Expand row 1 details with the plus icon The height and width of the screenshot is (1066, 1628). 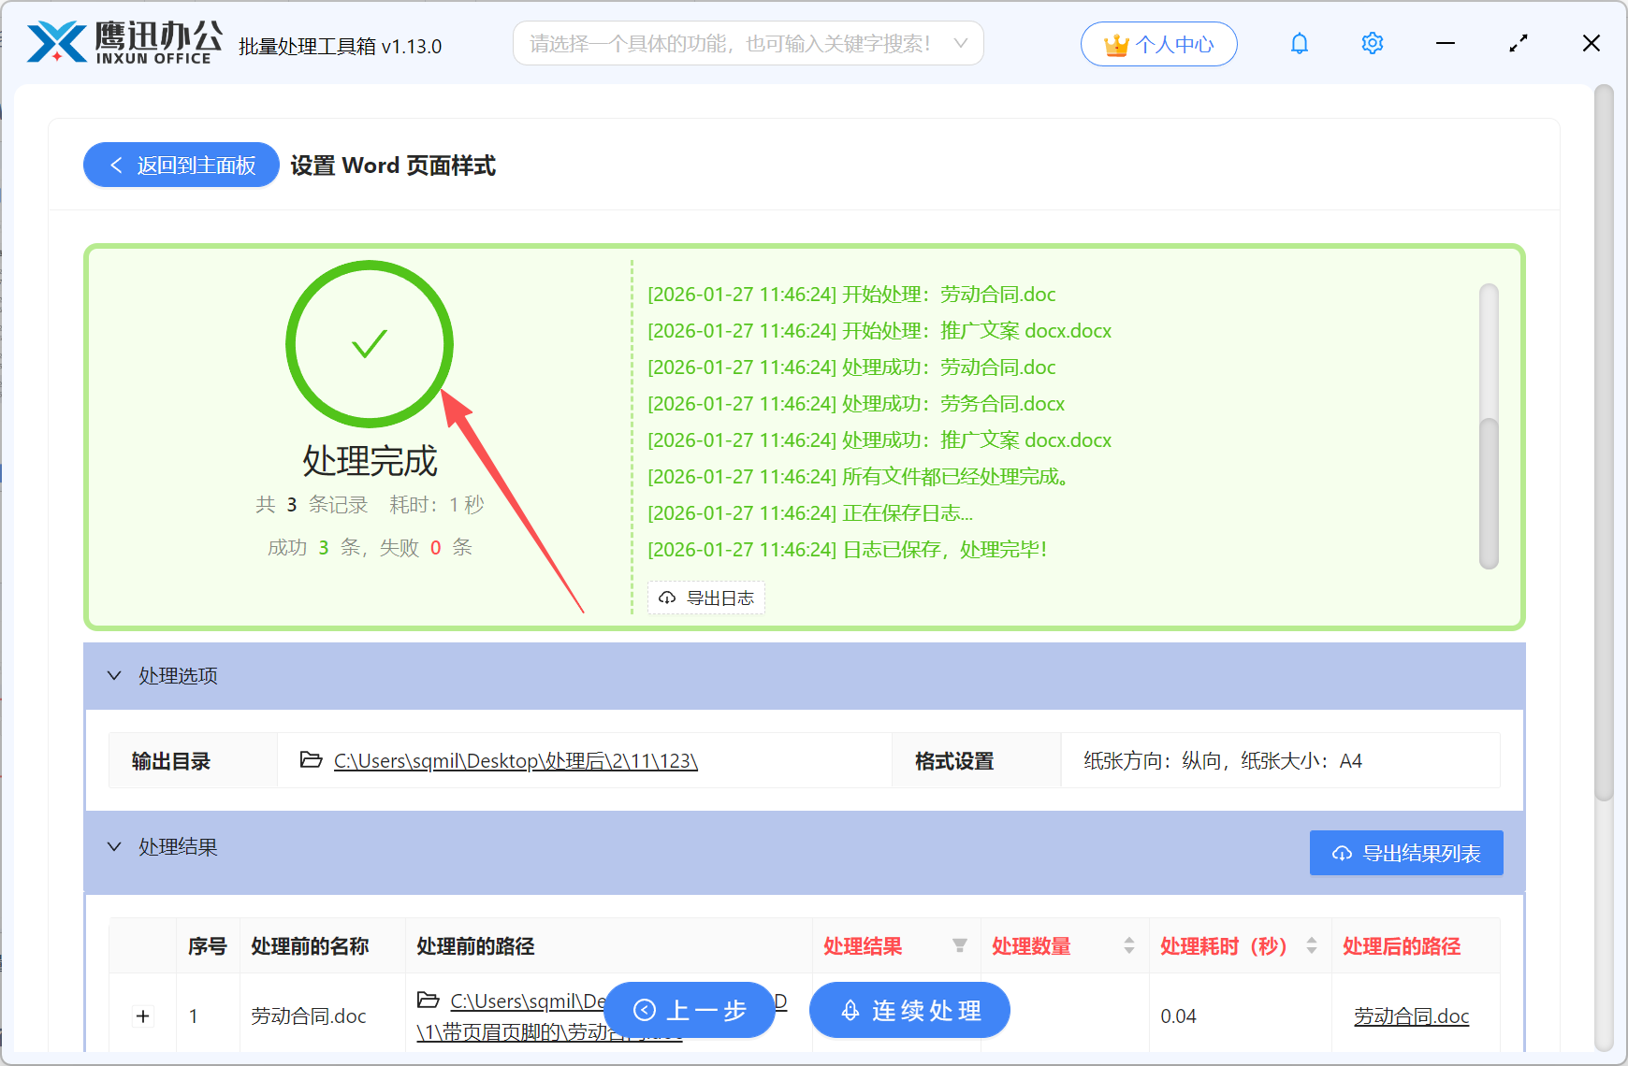coord(142,1016)
